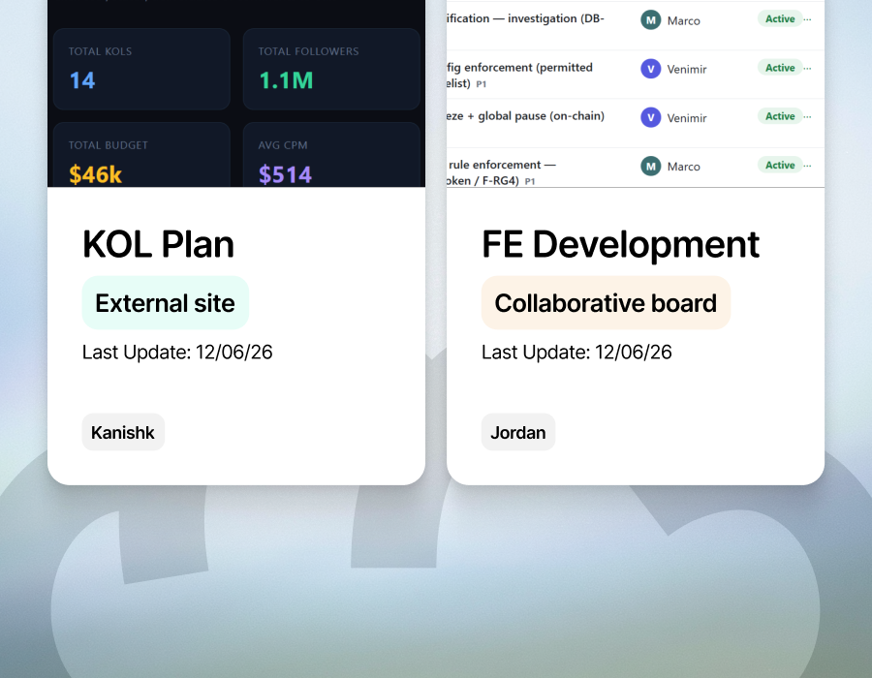This screenshot has height=678, width=872.
Task: Open more options for the investigation row
Action: tap(807, 19)
